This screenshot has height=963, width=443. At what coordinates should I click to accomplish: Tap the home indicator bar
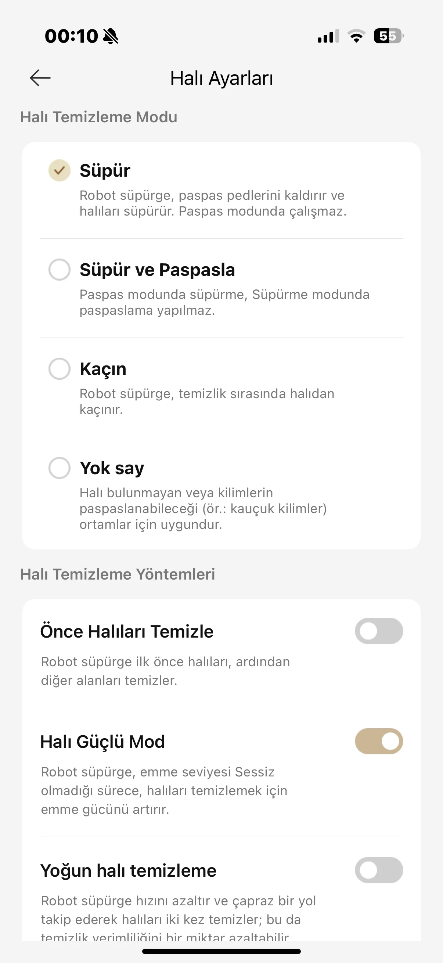tap(221, 951)
